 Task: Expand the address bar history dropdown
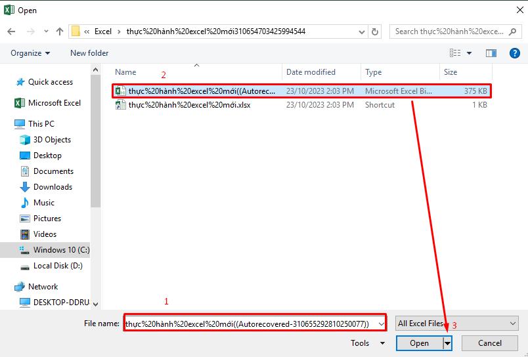[362, 32]
